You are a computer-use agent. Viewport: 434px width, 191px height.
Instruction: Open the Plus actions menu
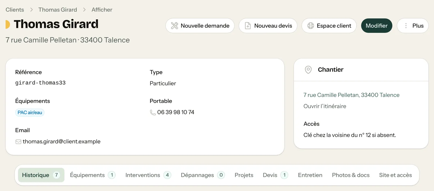pyautogui.click(x=413, y=26)
